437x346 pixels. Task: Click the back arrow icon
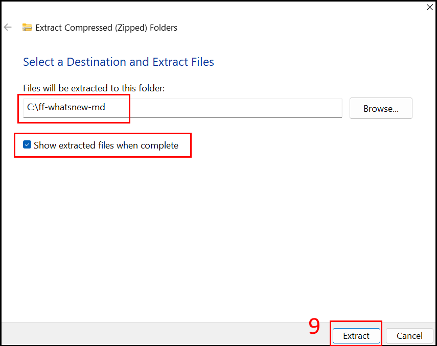click(x=8, y=27)
